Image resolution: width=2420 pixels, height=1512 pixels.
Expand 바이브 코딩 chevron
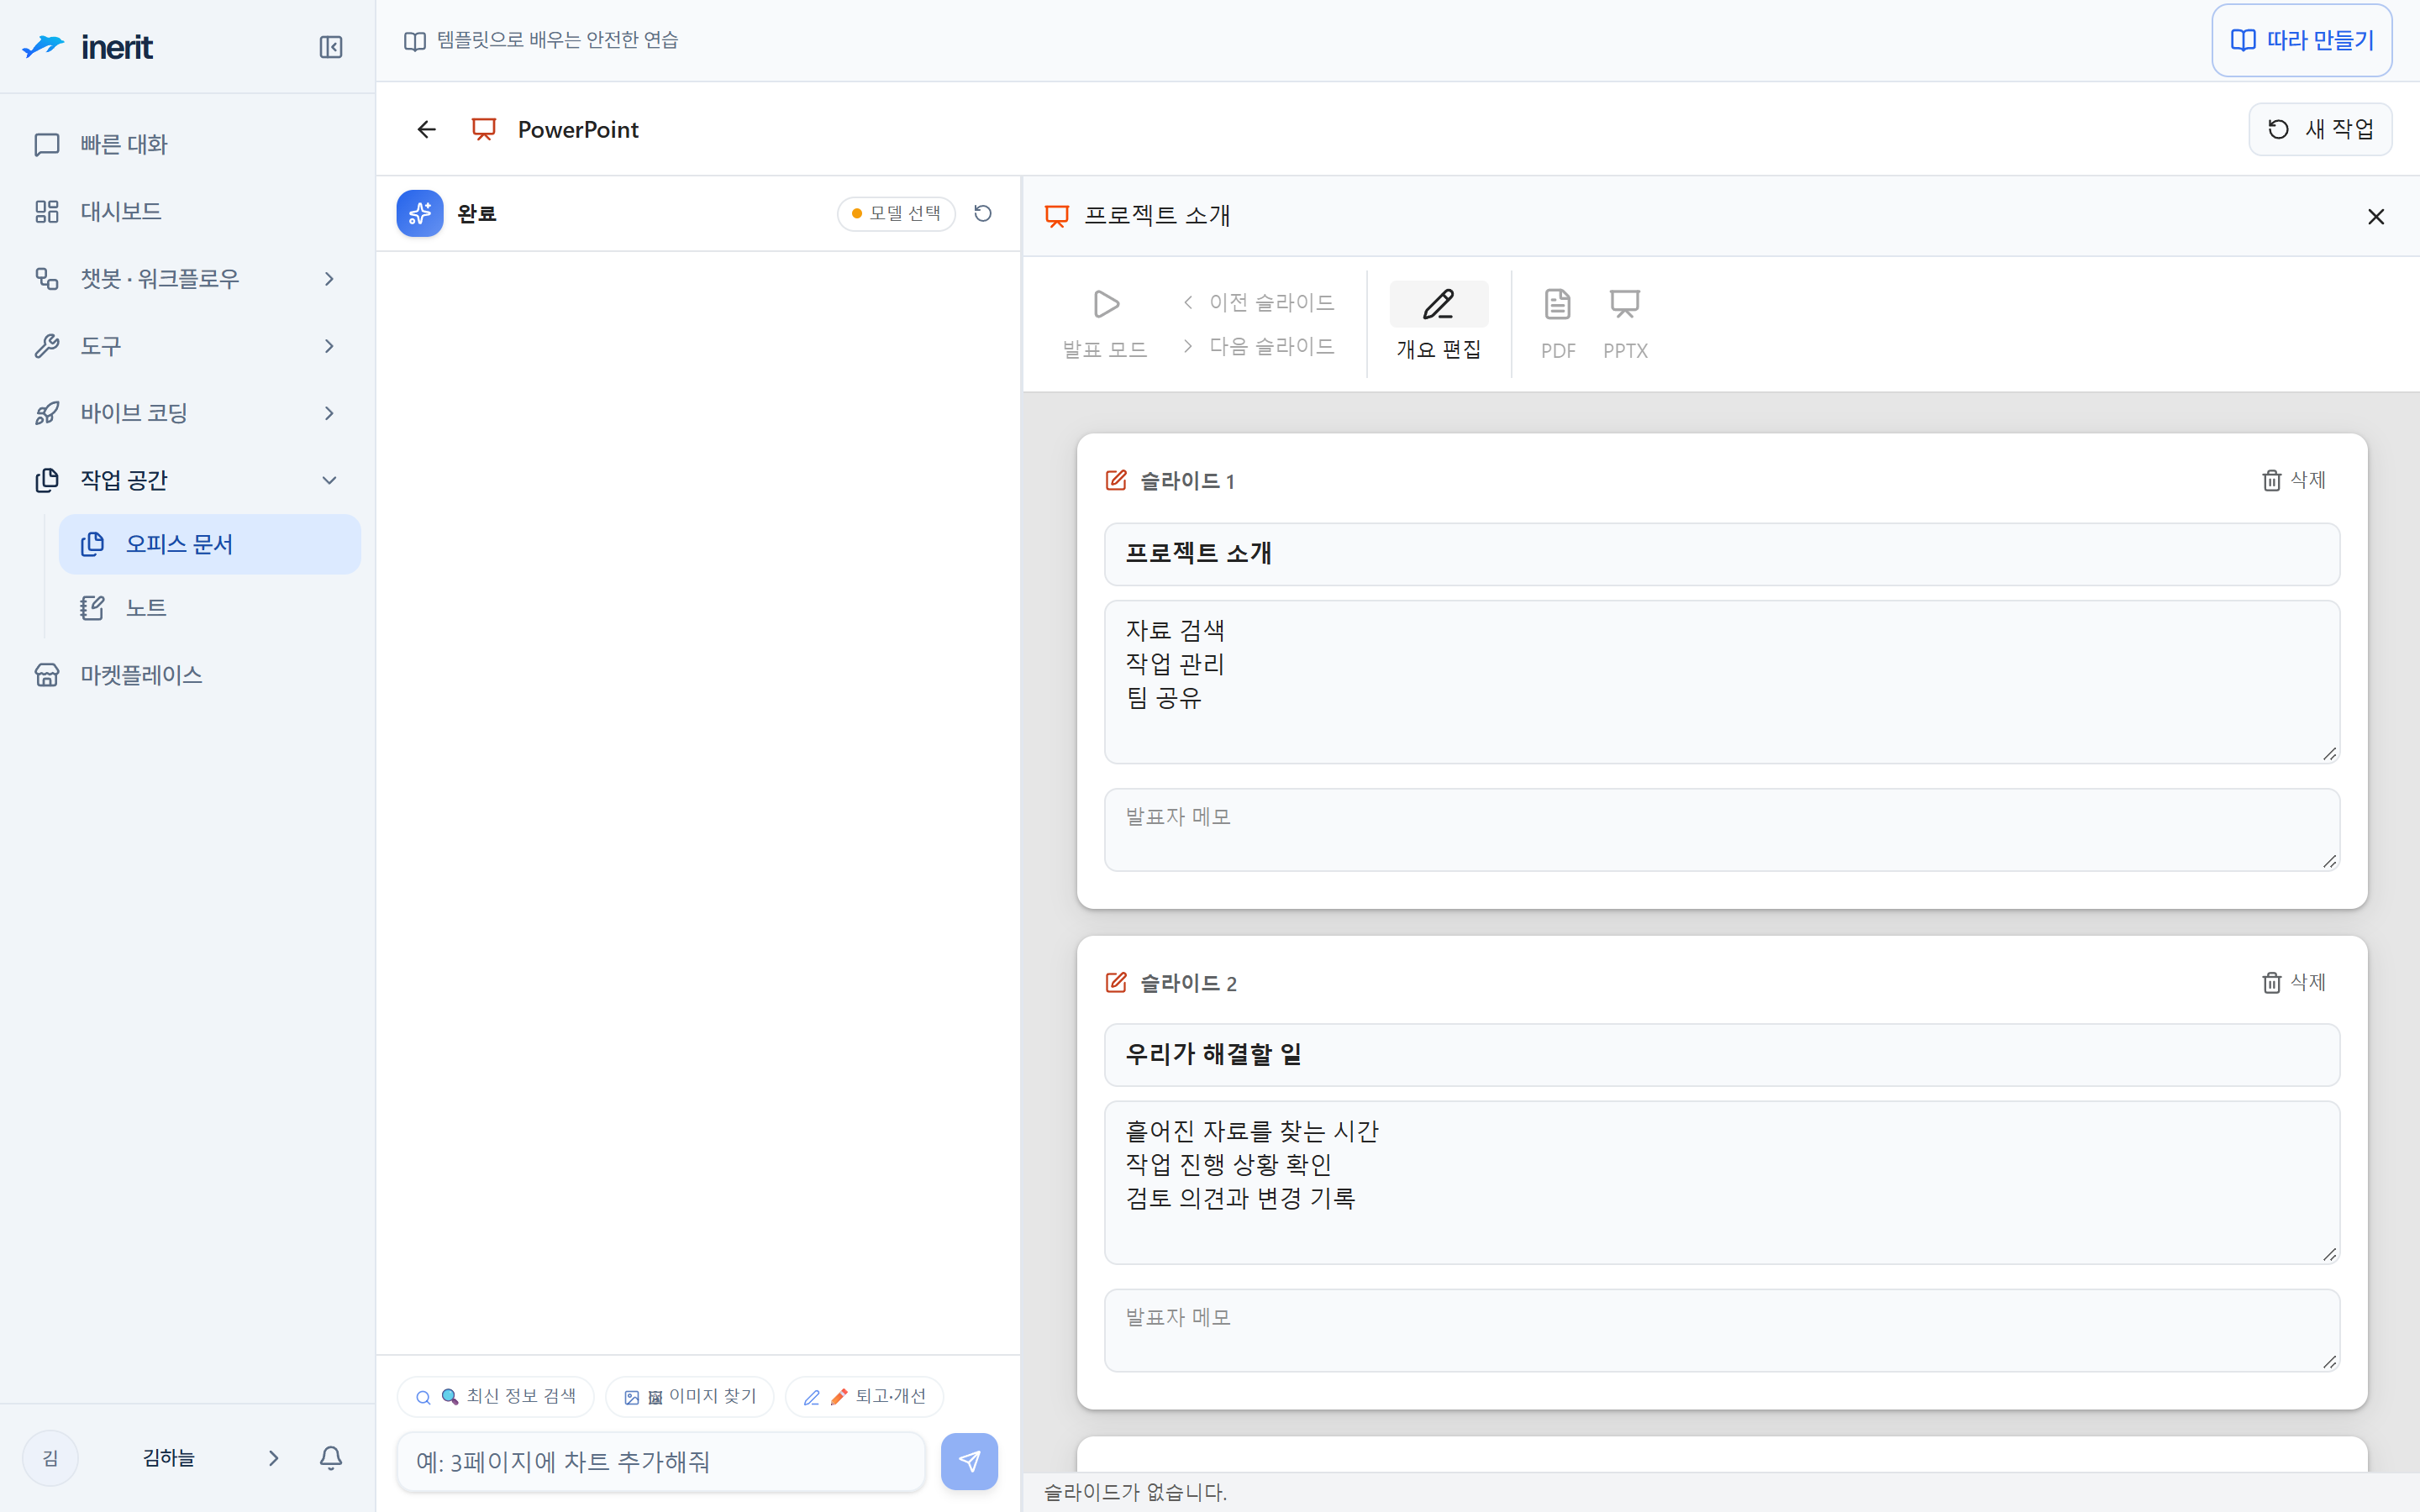(329, 413)
